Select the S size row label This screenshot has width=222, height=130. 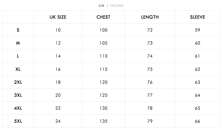pyautogui.click(x=18, y=30)
